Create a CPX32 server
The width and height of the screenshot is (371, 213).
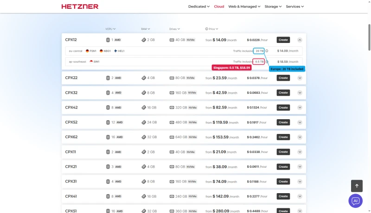tap(283, 93)
